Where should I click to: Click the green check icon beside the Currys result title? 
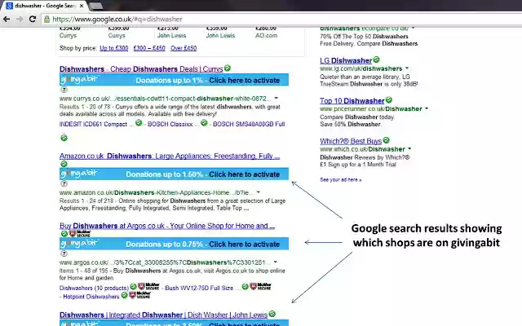[228, 68]
